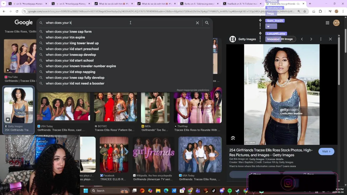The height and width of the screenshot is (195, 347).
Task: Open Spotify from the taskbar
Action: click(x=230, y=191)
